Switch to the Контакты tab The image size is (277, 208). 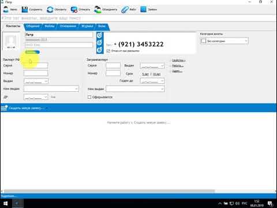13,26
